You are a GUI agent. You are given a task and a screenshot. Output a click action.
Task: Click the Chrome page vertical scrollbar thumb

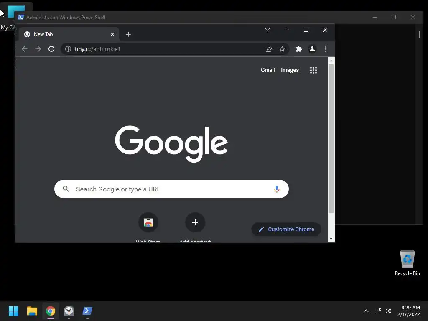coord(331,139)
